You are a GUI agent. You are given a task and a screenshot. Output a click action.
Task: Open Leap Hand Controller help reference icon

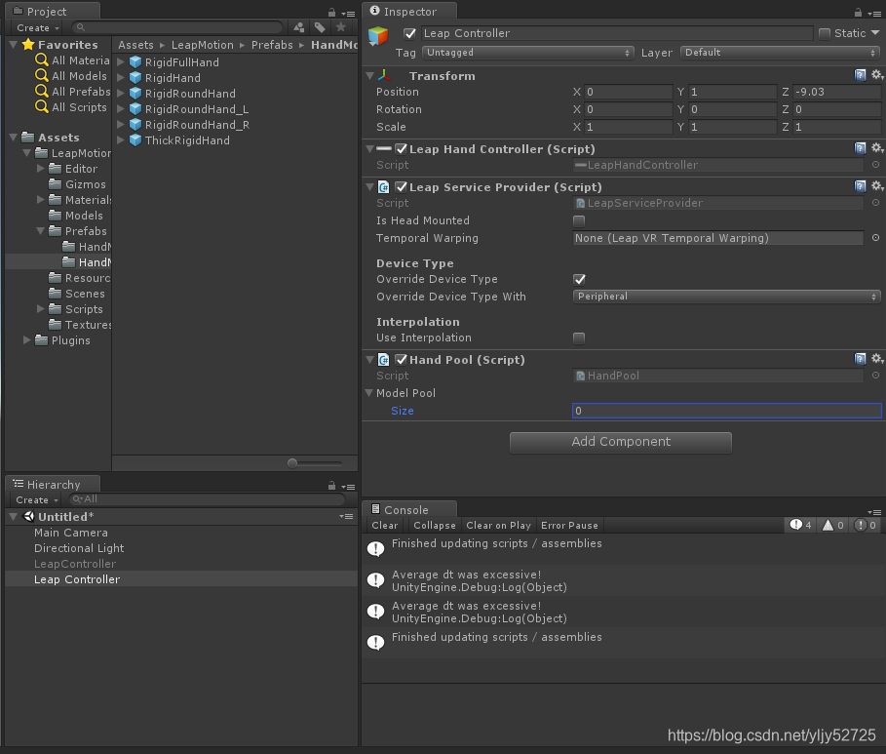860,148
